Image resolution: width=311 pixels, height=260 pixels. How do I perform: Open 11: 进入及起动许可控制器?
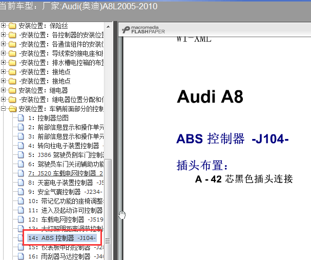pyautogui.click(x=66, y=210)
